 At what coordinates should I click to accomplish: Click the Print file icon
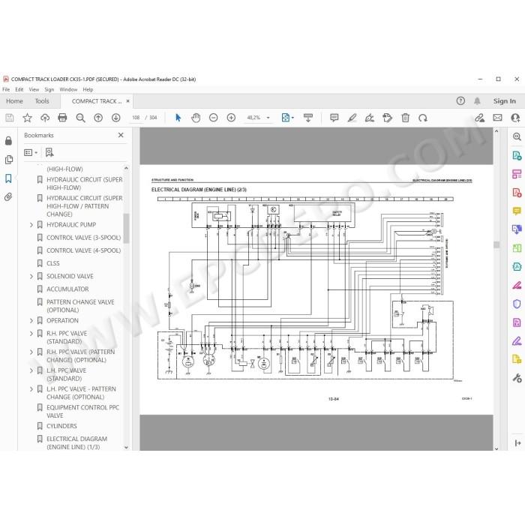point(62,118)
